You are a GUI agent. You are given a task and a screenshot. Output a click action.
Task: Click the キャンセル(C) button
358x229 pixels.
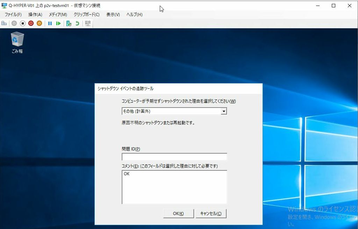click(211, 214)
